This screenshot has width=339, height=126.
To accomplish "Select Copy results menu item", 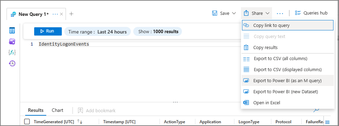I will point(288,48).
